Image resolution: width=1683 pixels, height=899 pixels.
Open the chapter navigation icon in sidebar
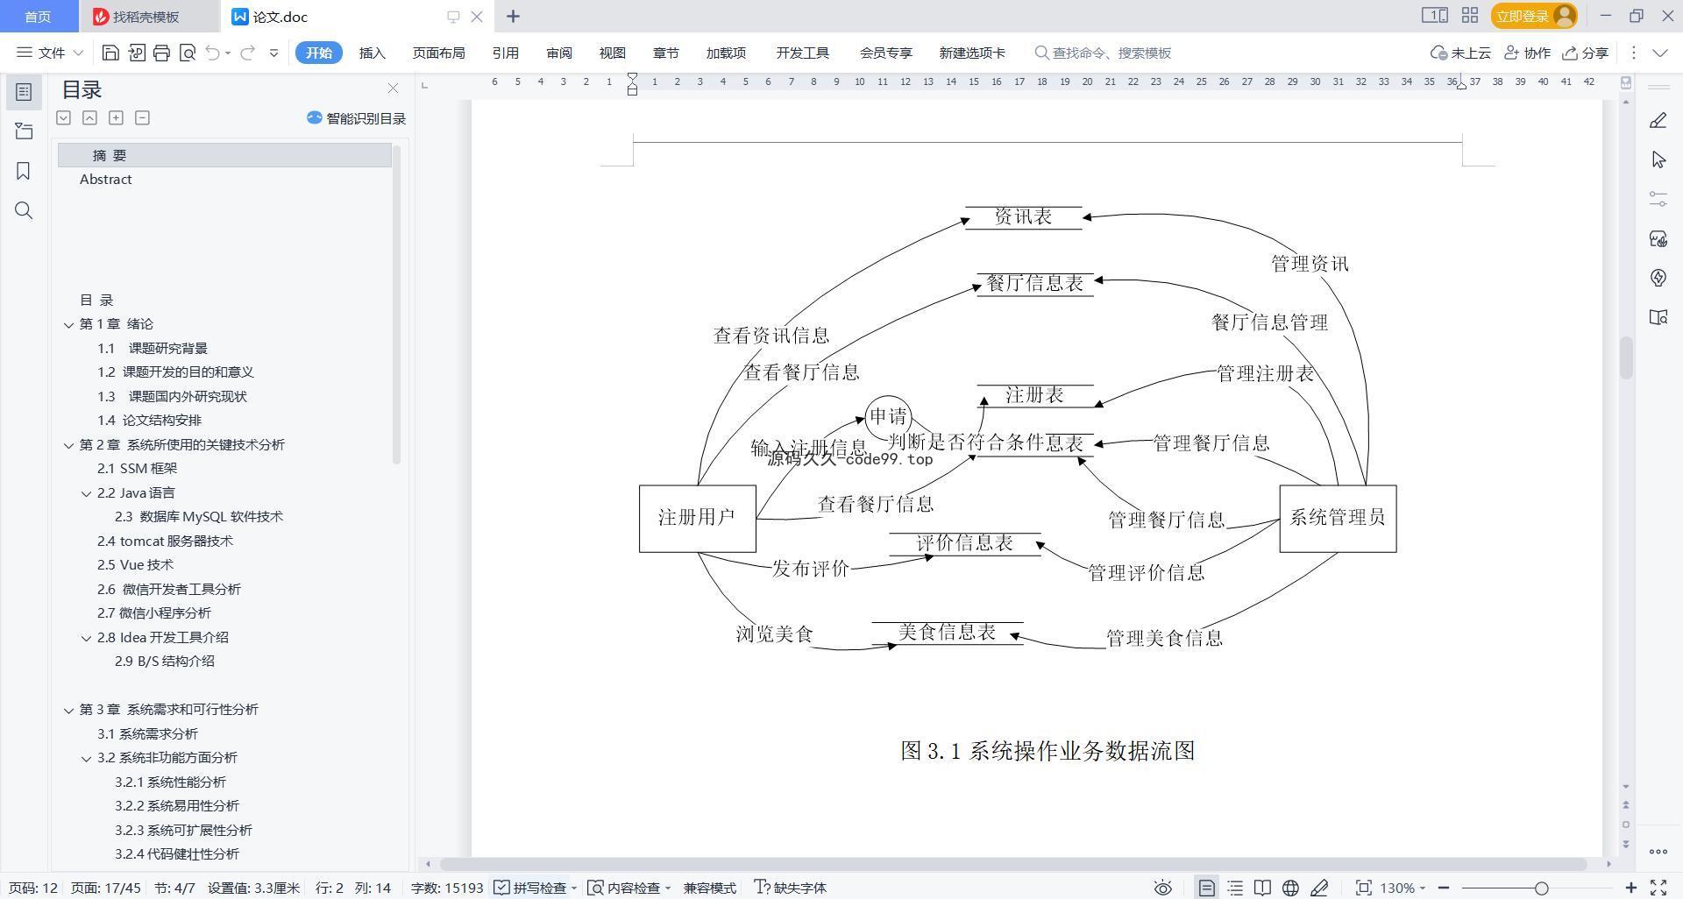[24, 131]
